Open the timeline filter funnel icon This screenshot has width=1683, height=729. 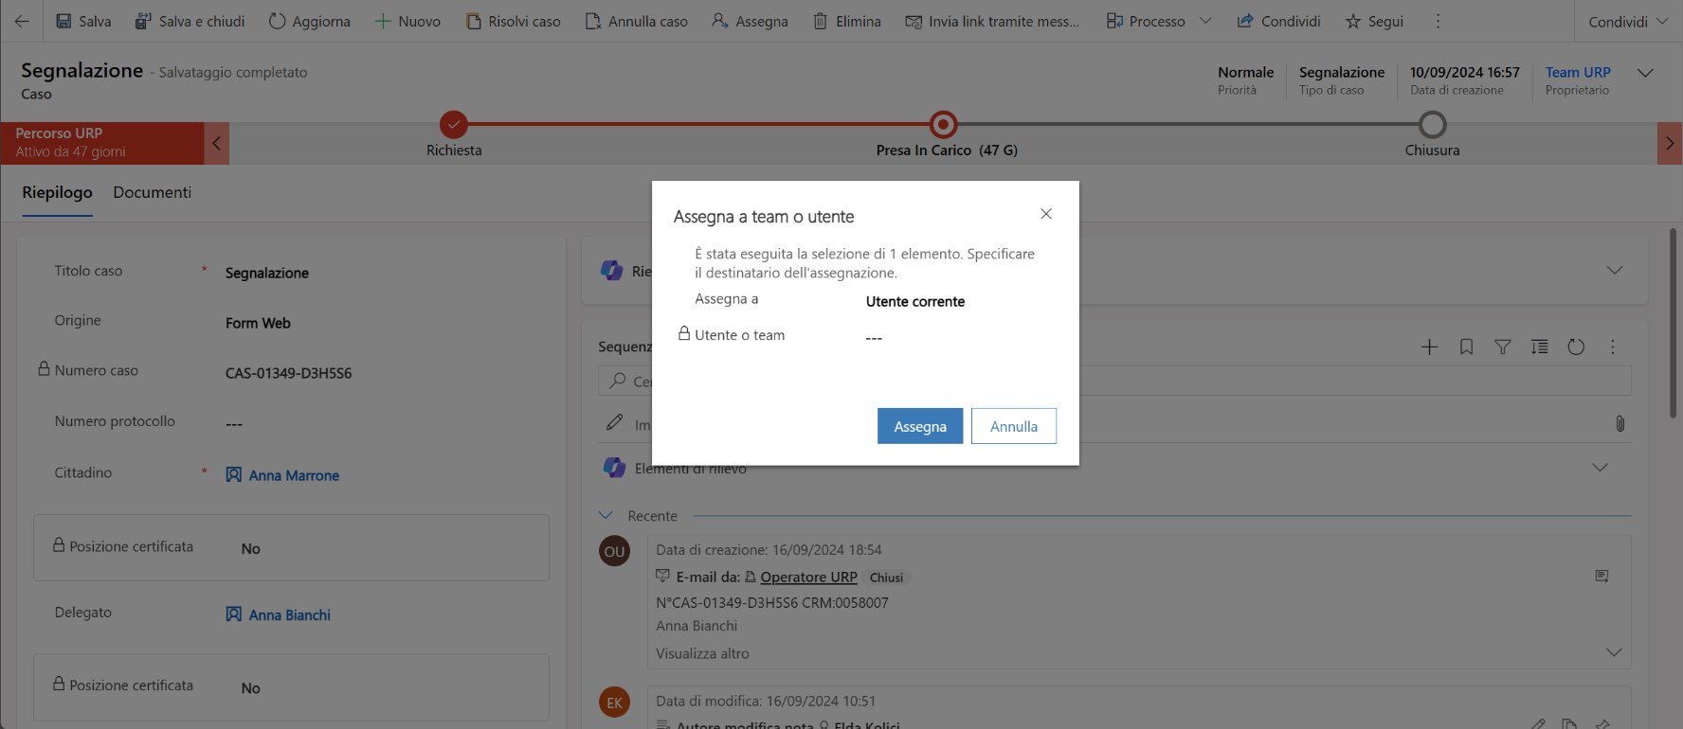(1503, 347)
